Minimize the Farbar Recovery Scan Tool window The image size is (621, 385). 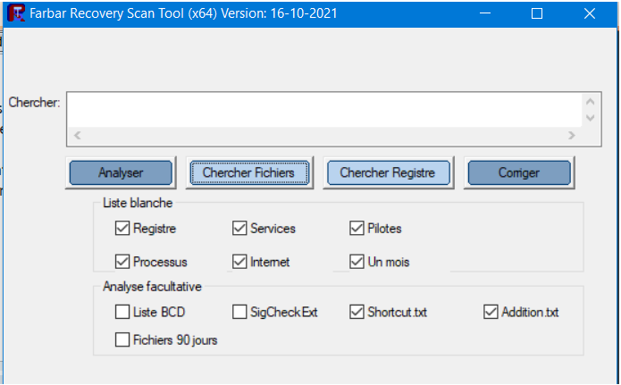[x=485, y=13]
